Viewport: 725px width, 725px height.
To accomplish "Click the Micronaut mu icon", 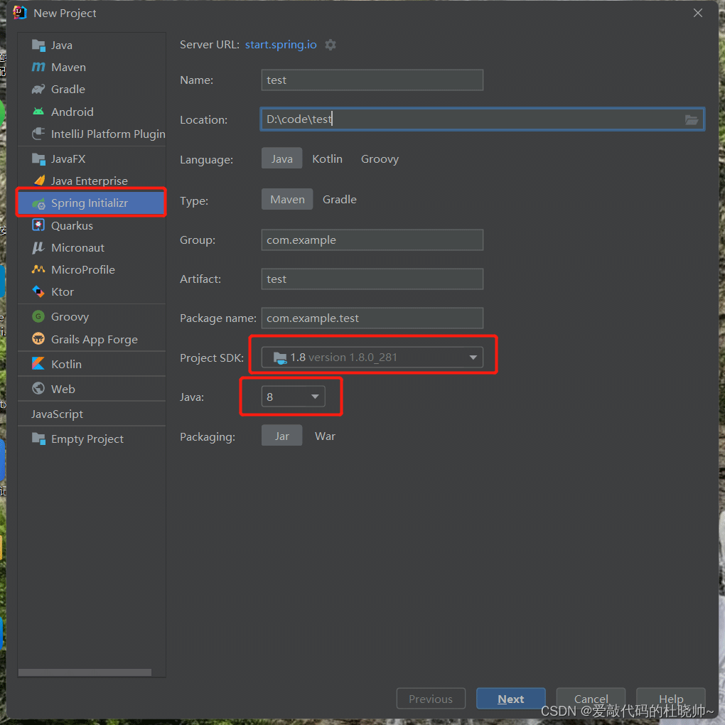I will [x=38, y=247].
